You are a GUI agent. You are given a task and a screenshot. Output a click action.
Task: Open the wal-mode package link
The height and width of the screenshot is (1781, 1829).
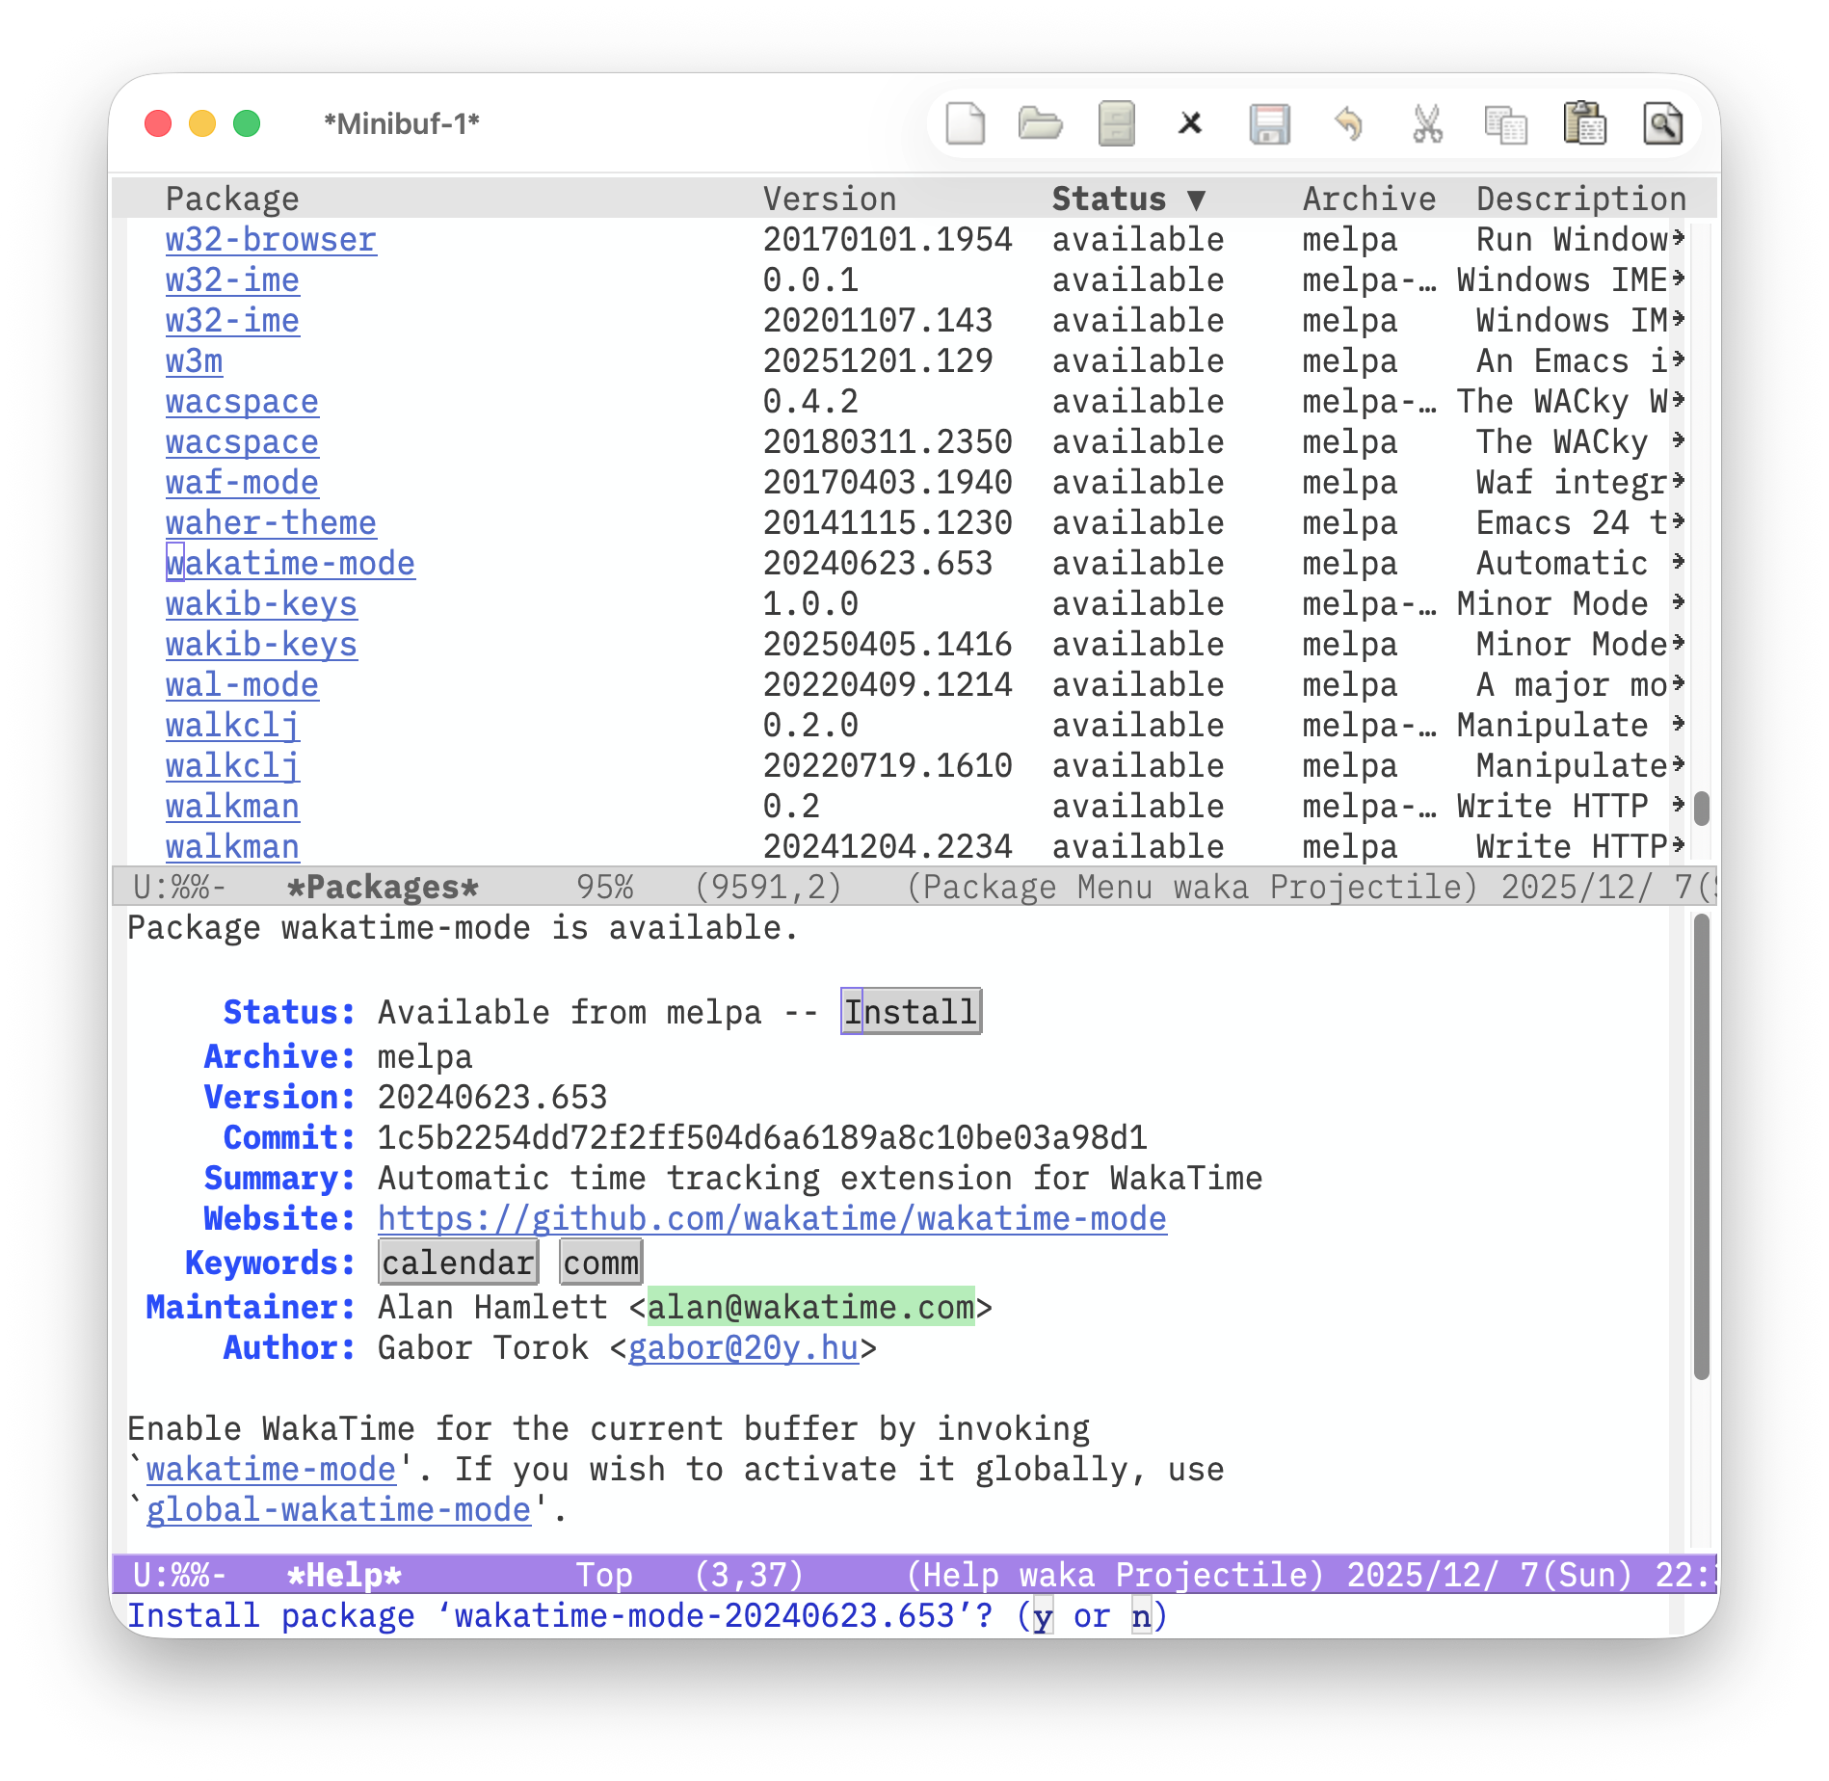[242, 684]
